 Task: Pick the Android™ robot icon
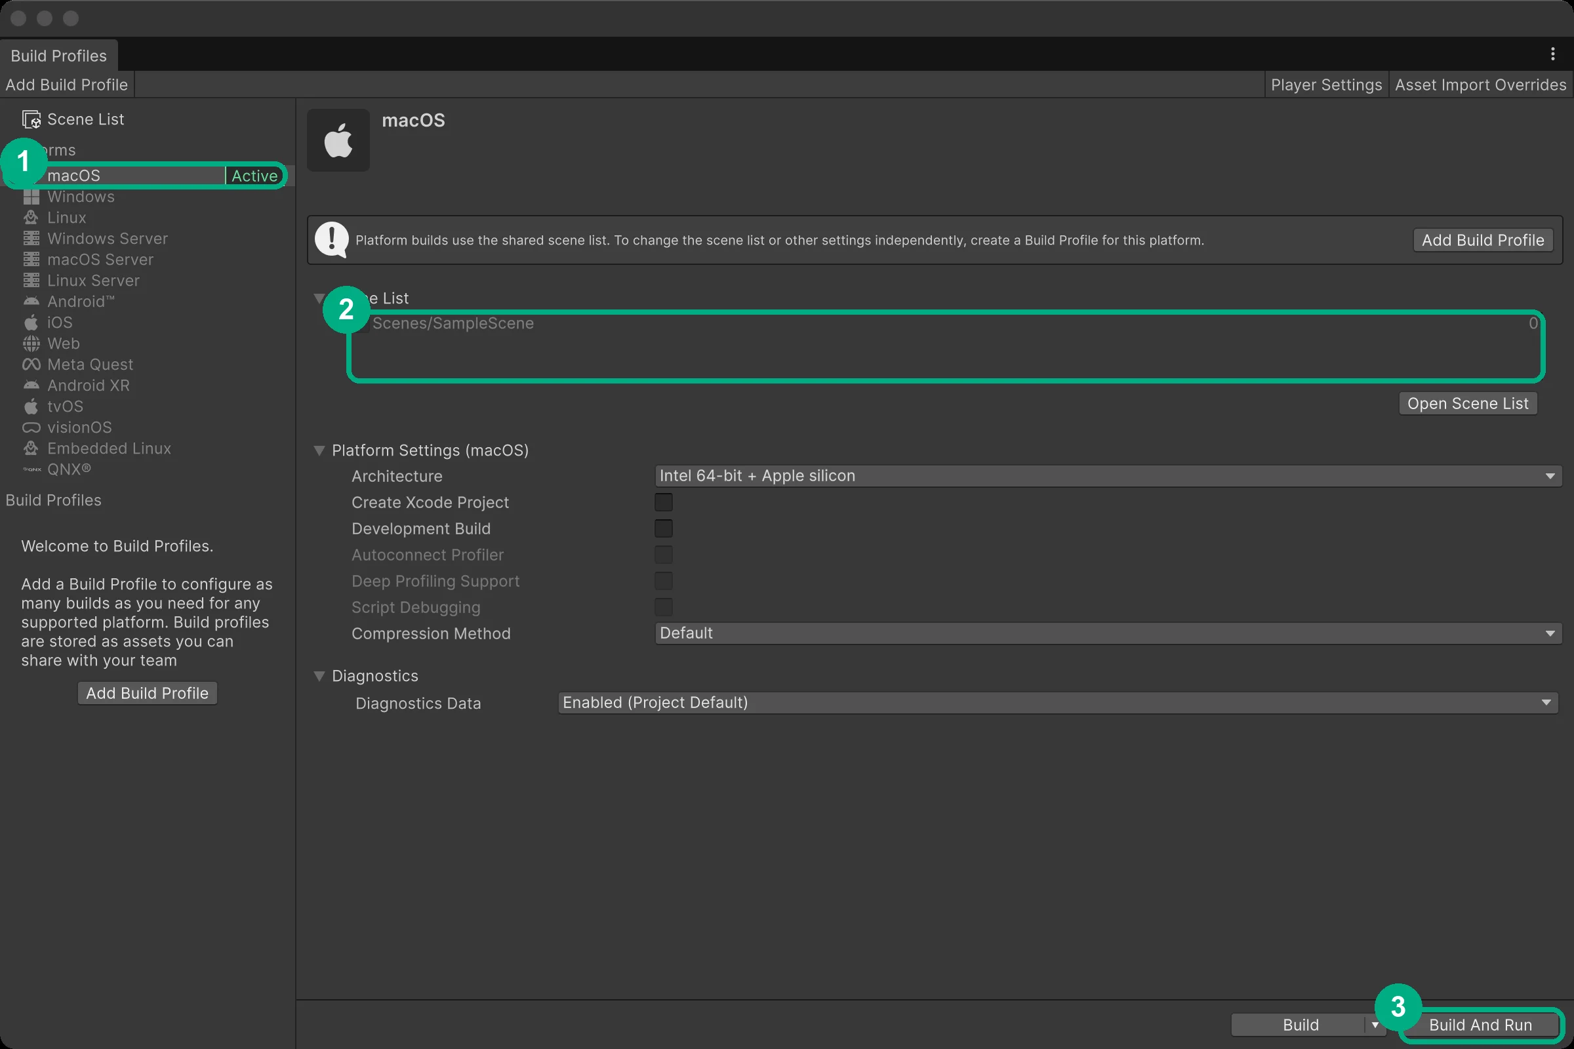[x=31, y=302]
